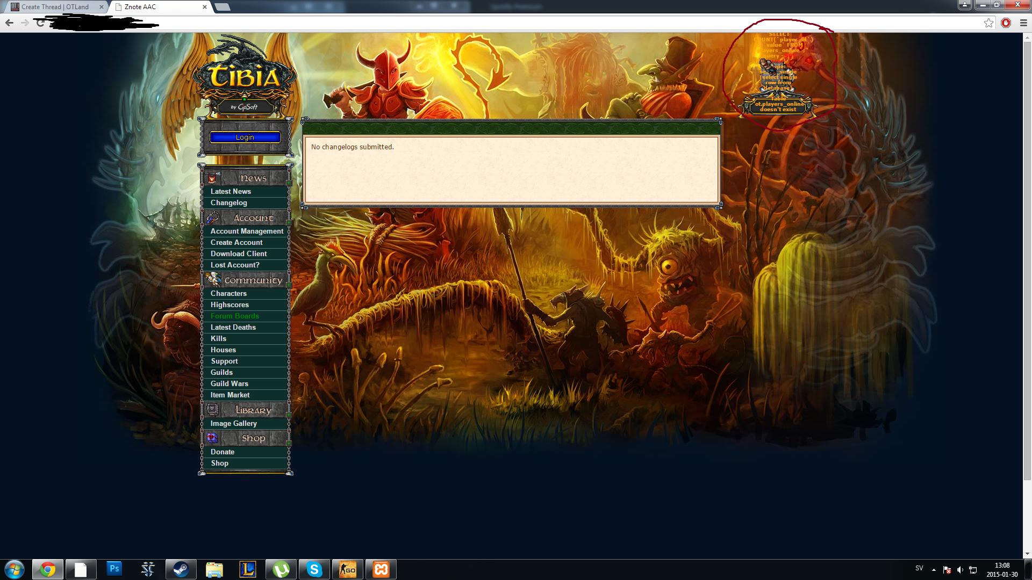
Task: Open the volume control in system tray
Action: click(960, 570)
